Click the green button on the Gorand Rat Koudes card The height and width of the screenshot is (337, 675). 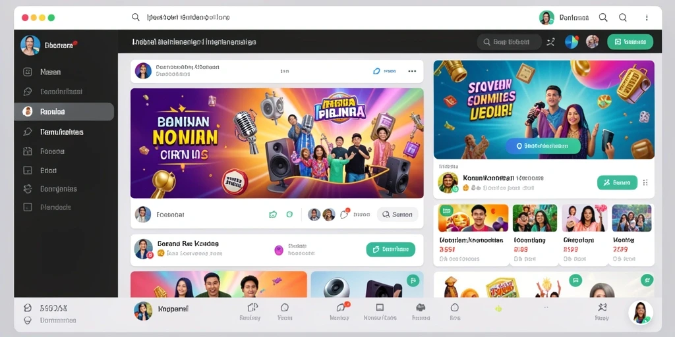tap(390, 249)
